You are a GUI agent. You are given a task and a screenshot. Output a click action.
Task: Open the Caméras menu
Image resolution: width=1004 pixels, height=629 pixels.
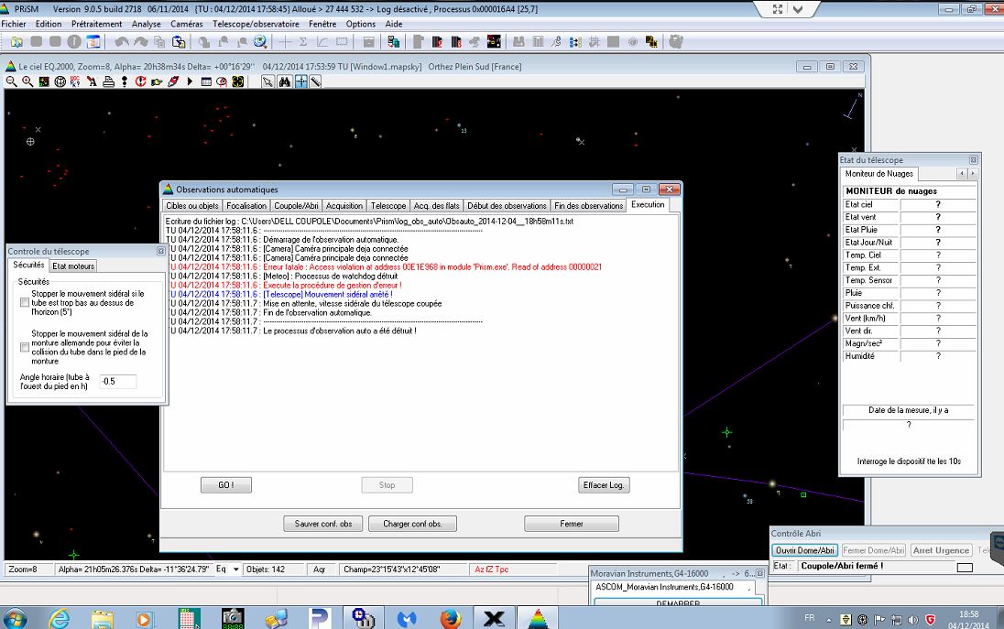point(186,24)
